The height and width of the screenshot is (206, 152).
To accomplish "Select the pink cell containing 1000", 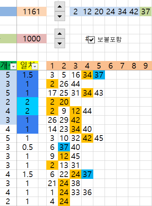I will [x=32, y=39].
